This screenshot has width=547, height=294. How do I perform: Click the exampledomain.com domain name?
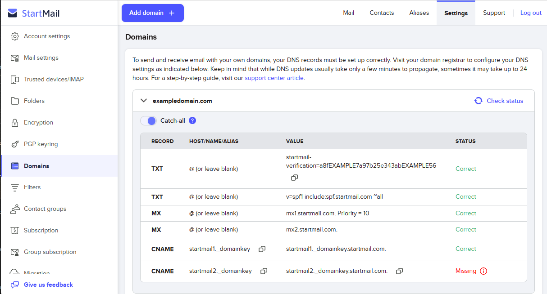182,101
